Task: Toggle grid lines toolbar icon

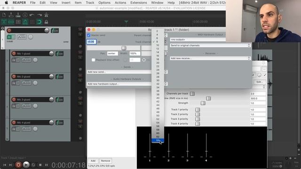Action: click(x=32, y=22)
